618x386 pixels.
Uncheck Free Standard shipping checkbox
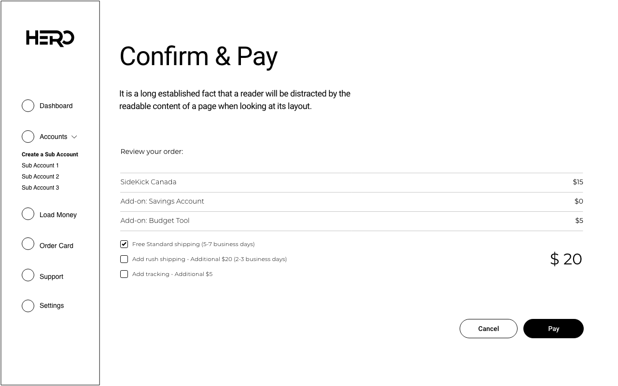(124, 244)
